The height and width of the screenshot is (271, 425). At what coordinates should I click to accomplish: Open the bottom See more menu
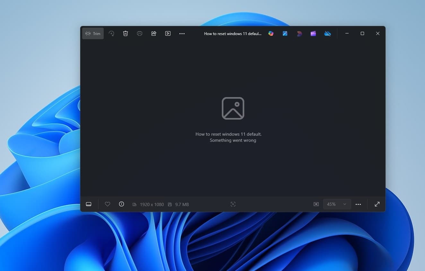tap(358, 204)
